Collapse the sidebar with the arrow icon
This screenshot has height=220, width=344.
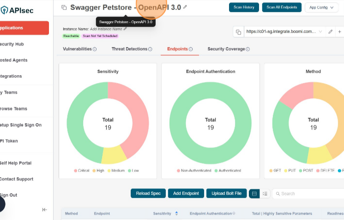[44, 209]
